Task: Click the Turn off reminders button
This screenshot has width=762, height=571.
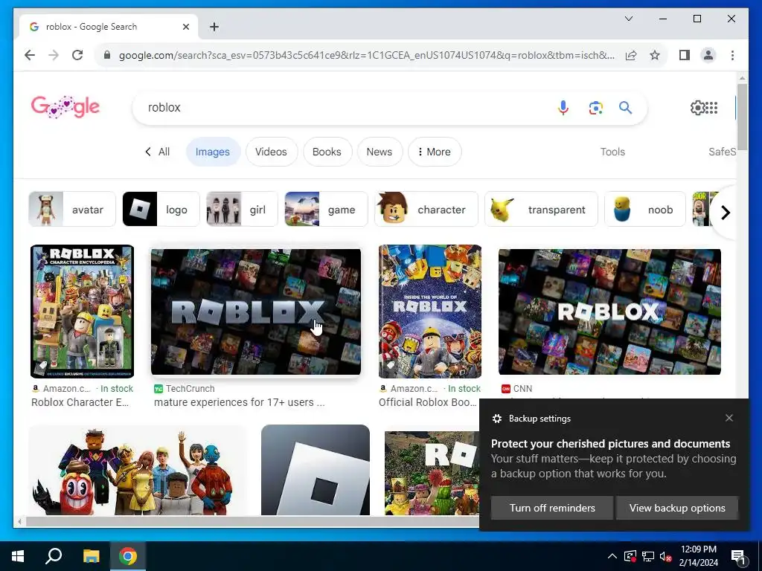Action: tap(552, 508)
